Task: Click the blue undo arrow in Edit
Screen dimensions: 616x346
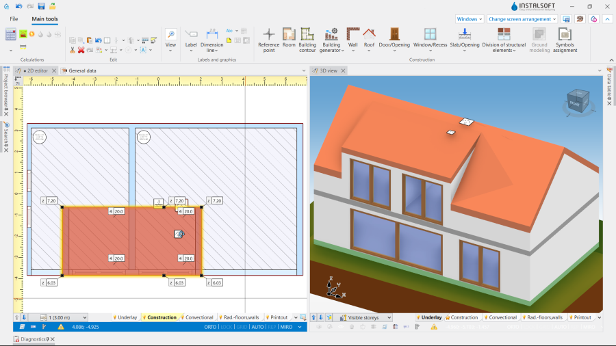Action: 98,40
